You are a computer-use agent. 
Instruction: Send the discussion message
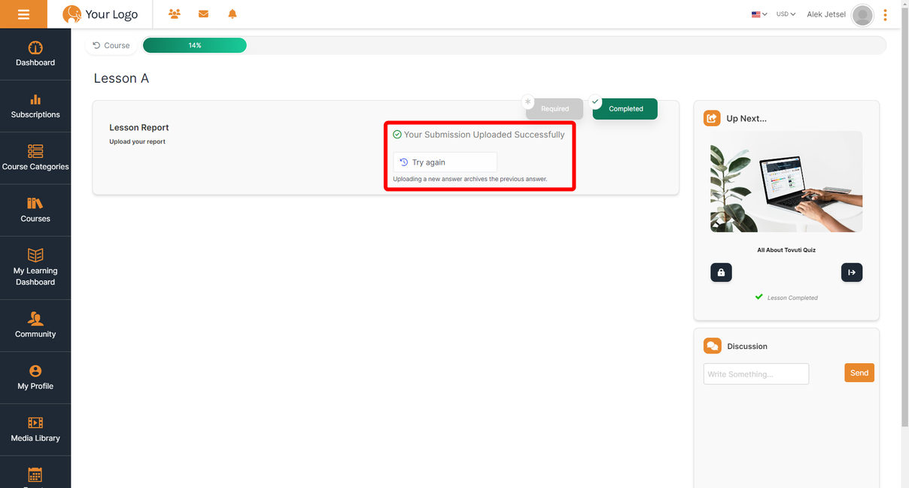859,373
